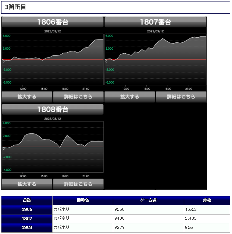Click the 1806 slump graph
The height and width of the screenshot is (234, 232).
(53, 60)
